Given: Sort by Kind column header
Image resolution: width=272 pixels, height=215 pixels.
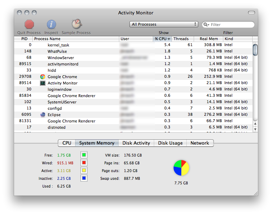Looking at the screenshot, I should coord(238,39).
